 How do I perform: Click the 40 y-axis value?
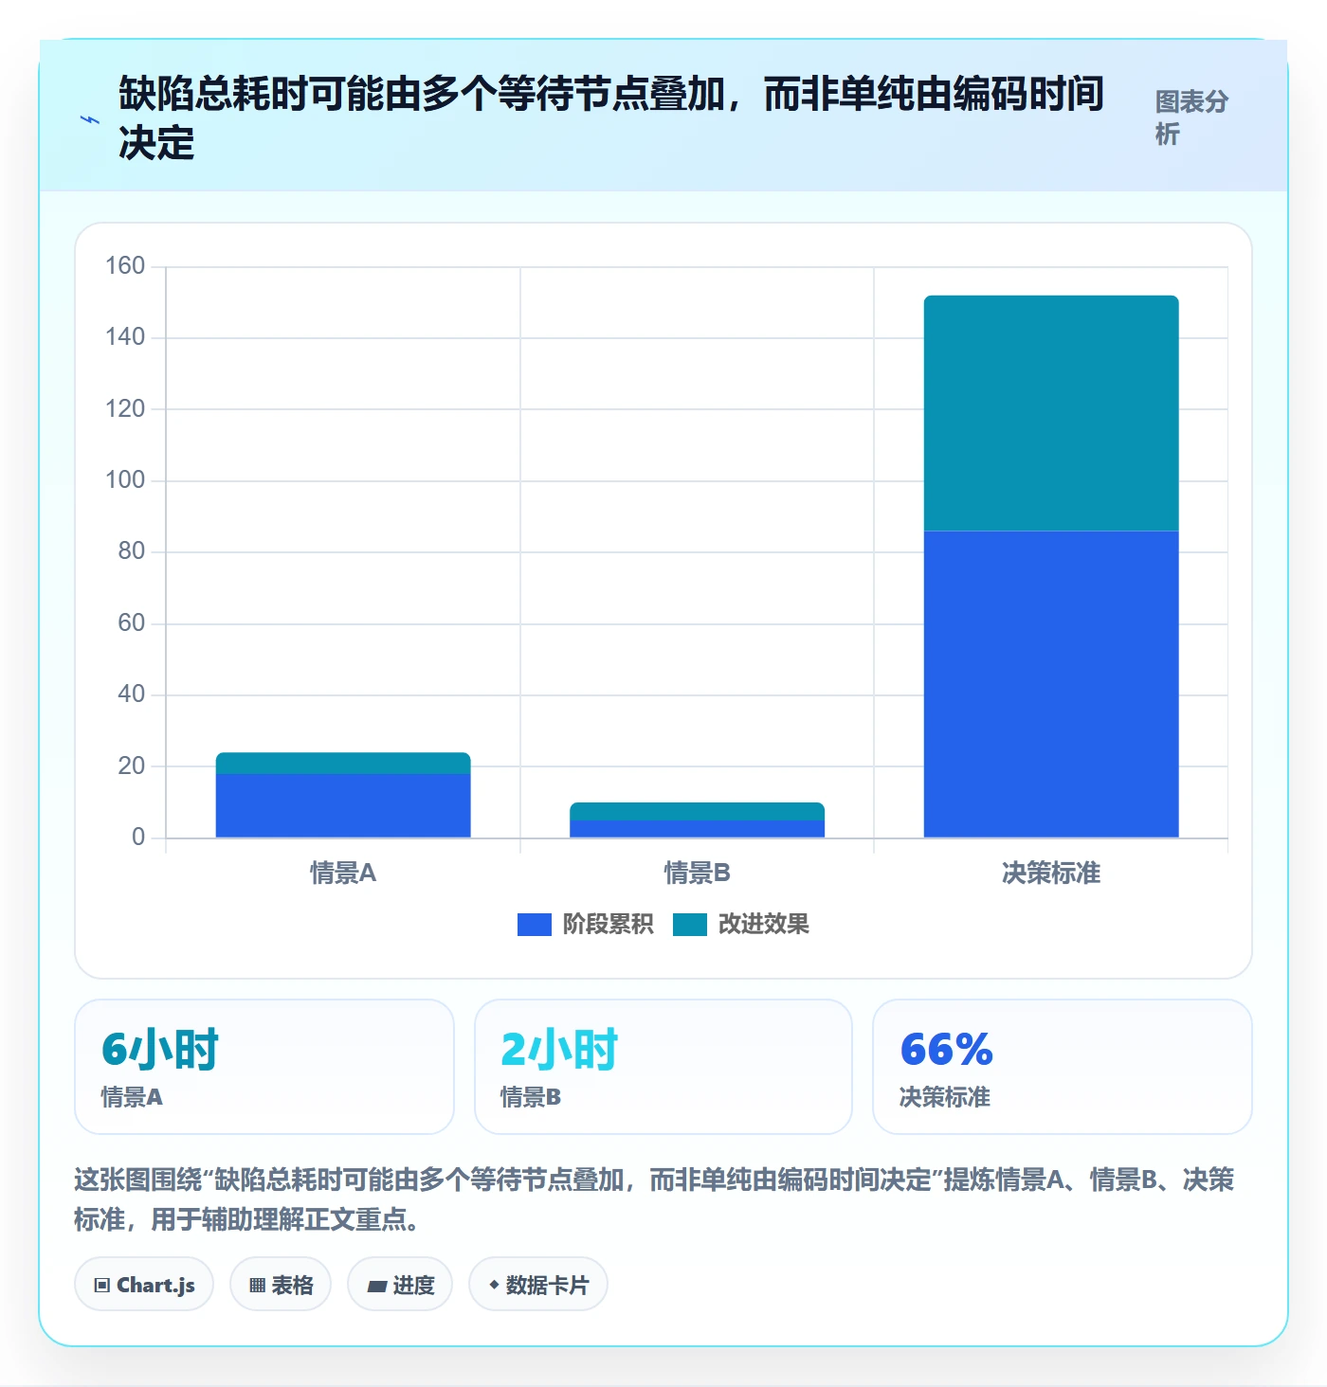pos(132,693)
